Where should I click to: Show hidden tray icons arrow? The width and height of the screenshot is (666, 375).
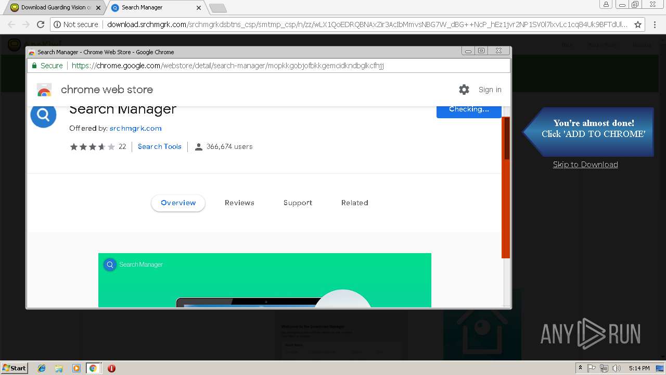pyautogui.click(x=580, y=368)
